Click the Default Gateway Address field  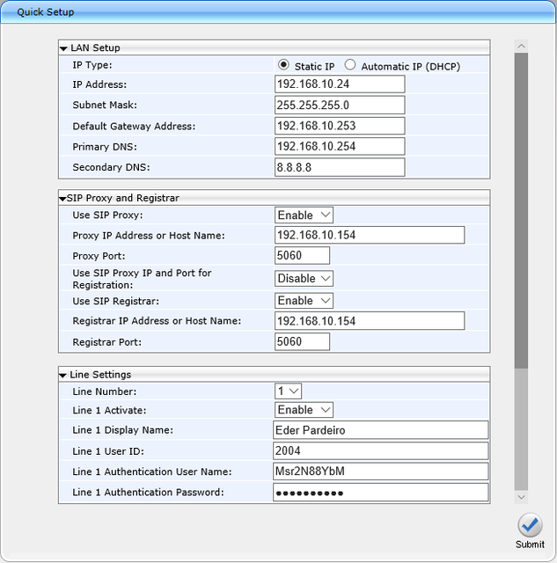click(x=340, y=126)
